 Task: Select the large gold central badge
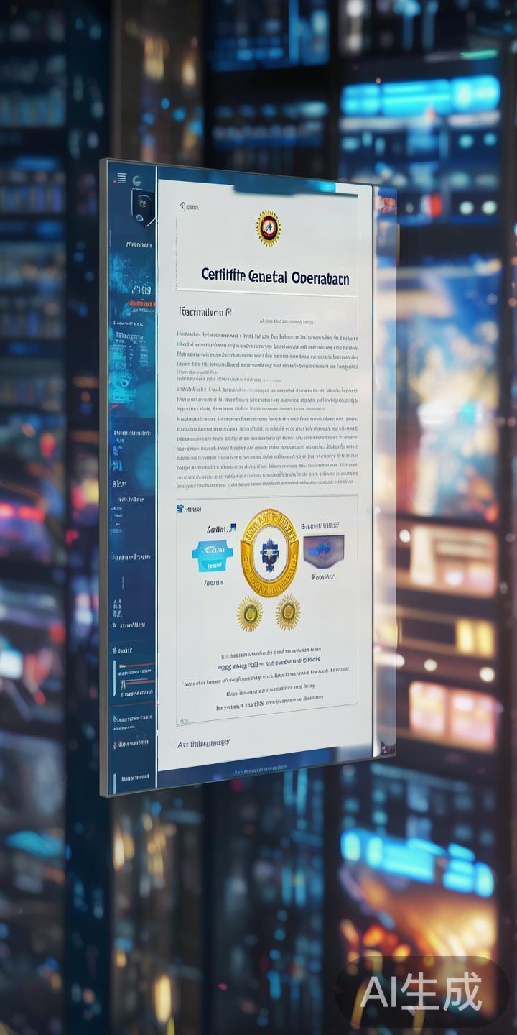pos(269,553)
